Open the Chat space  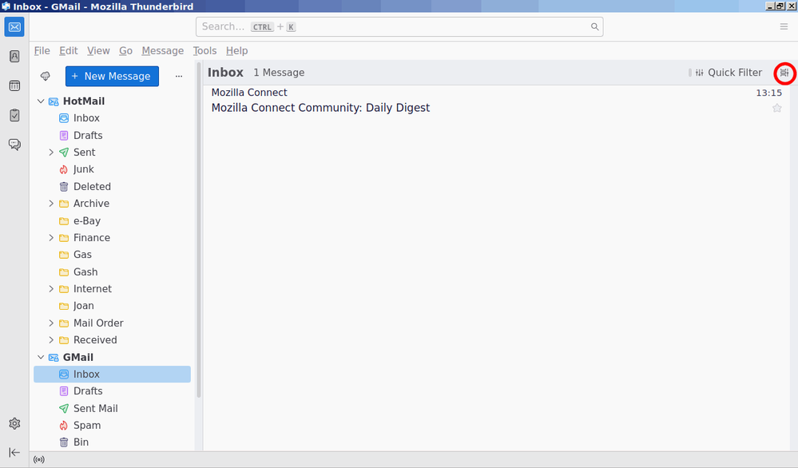(14, 145)
